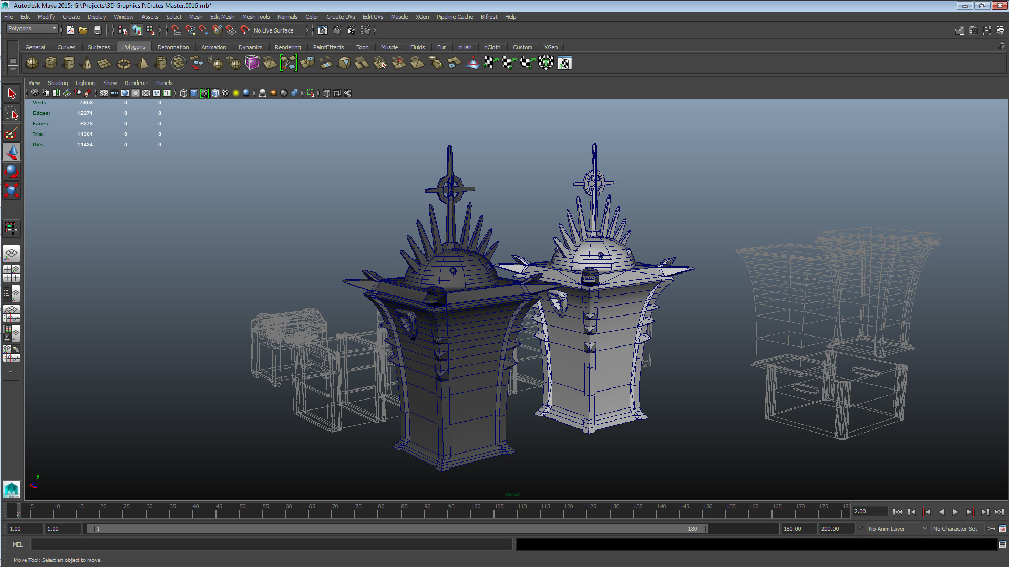This screenshot has height=567, width=1009.
Task: Select the Rotate tool in the toolbox
Action: coord(12,171)
